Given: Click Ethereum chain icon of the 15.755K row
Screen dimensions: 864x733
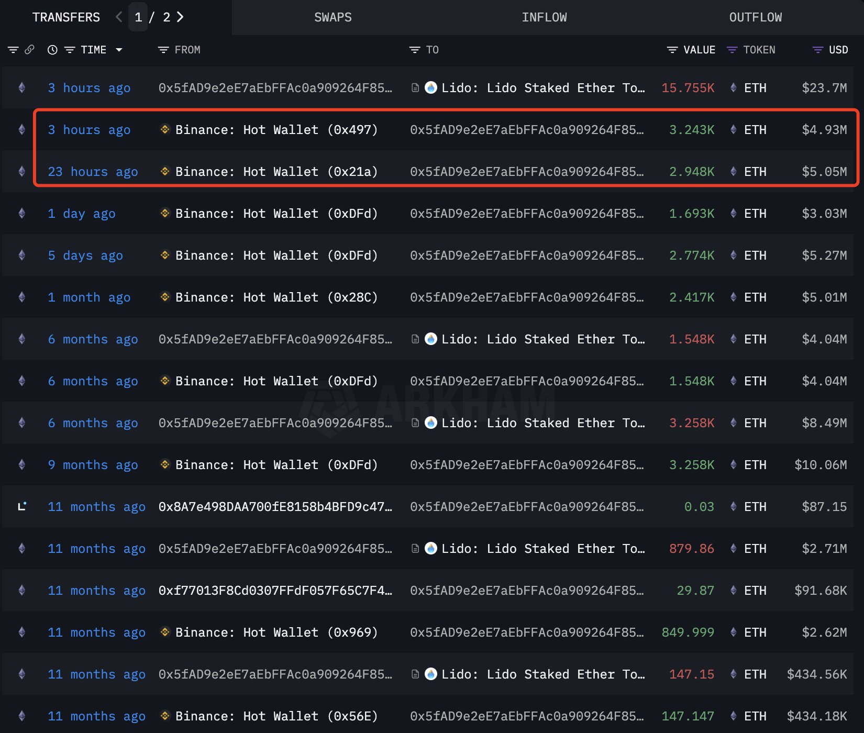Looking at the screenshot, I should [x=22, y=87].
